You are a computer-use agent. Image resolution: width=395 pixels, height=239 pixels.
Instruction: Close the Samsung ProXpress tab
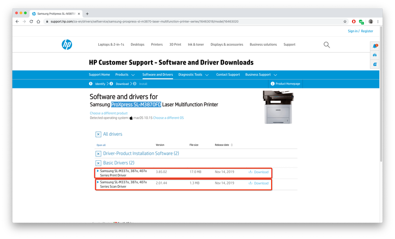tap(79, 14)
